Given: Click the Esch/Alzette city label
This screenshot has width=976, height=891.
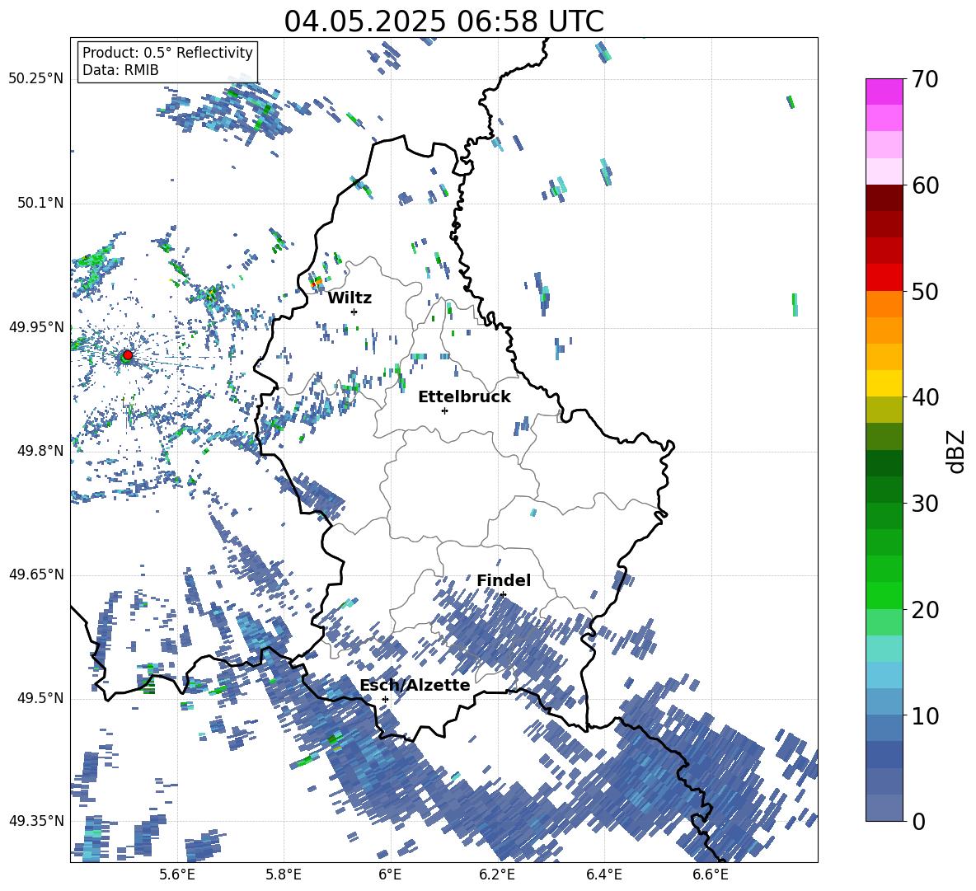Looking at the screenshot, I should tap(415, 685).
